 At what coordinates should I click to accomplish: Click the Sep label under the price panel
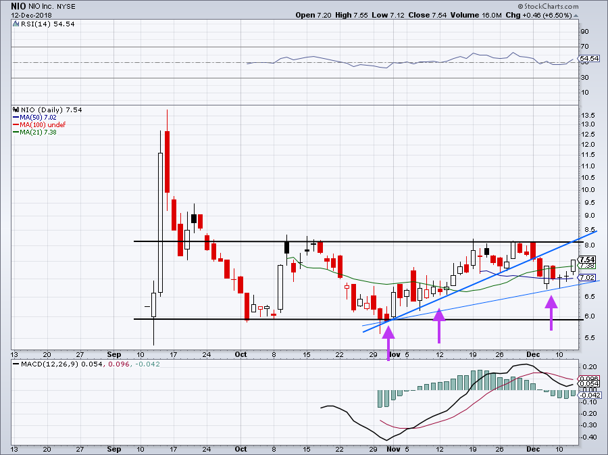[114, 354]
